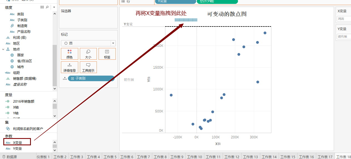The height and width of the screenshot is (159, 351).
Task: Select the 类别 dimension field
Action: (x=20, y=14)
